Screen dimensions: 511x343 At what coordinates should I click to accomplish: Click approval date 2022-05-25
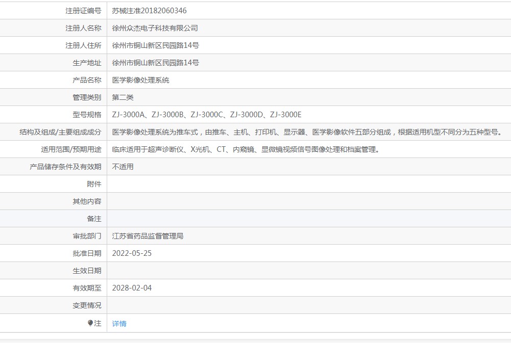[132, 253]
